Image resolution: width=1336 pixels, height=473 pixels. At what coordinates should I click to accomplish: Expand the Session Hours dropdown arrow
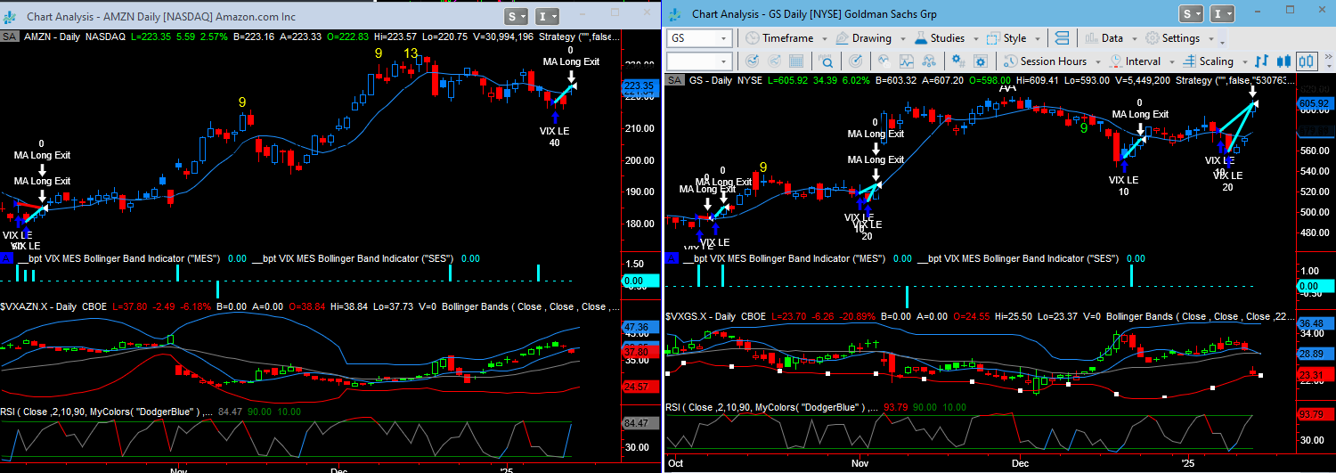coord(1098,61)
